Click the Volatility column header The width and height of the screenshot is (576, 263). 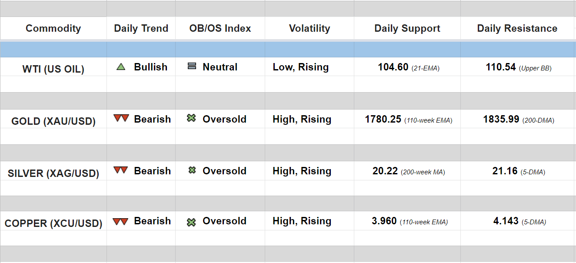pos(309,29)
